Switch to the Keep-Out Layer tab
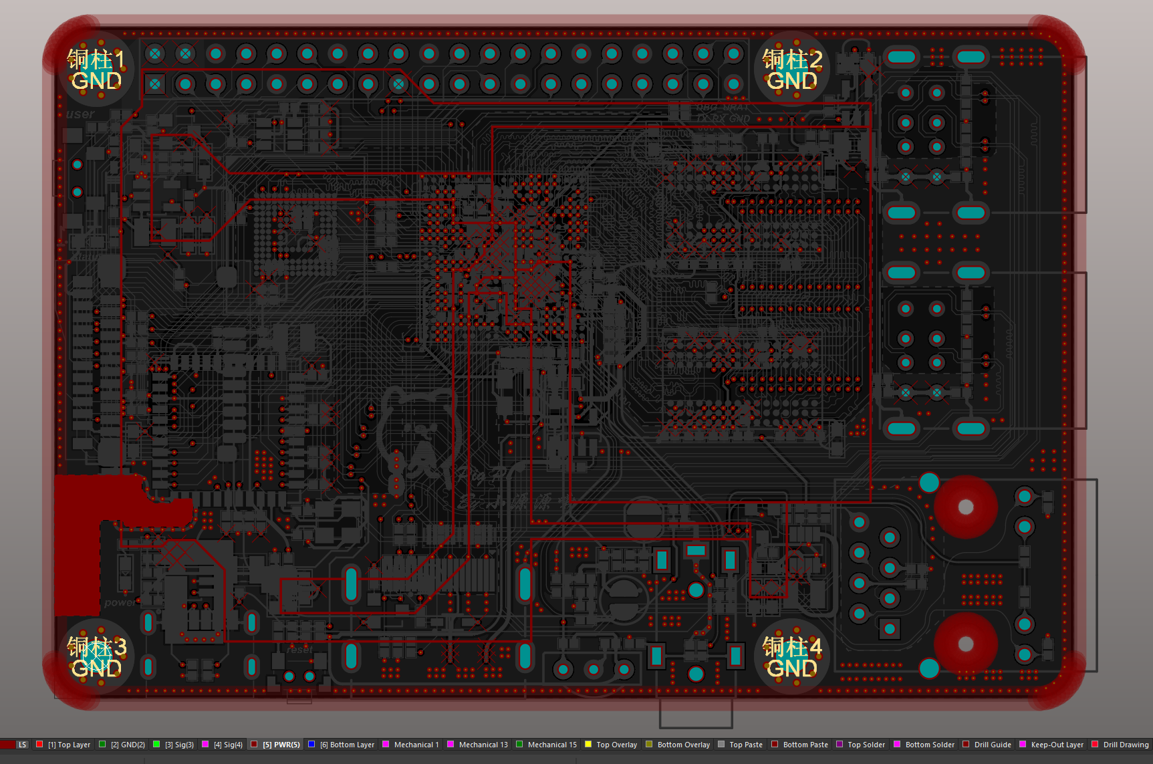Viewport: 1153px width, 764px height. [x=1057, y=745]
